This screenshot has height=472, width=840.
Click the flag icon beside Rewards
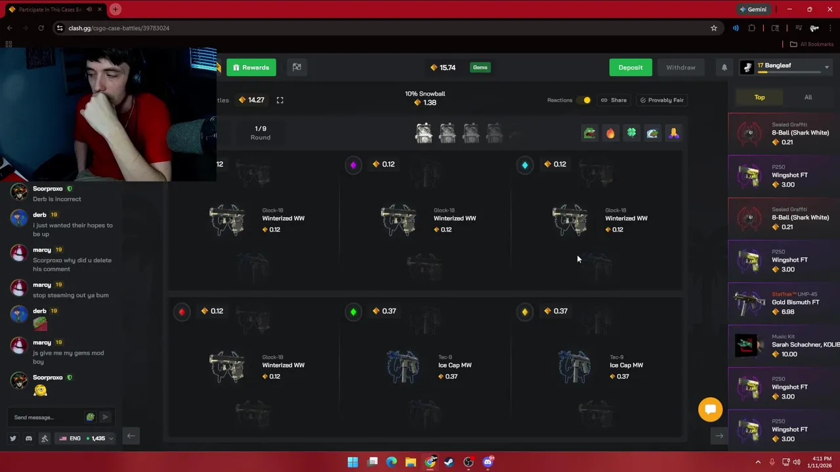coord(297,68)
